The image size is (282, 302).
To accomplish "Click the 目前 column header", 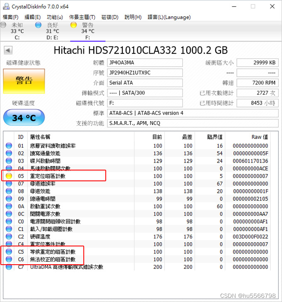I will (x=149, y=137).
